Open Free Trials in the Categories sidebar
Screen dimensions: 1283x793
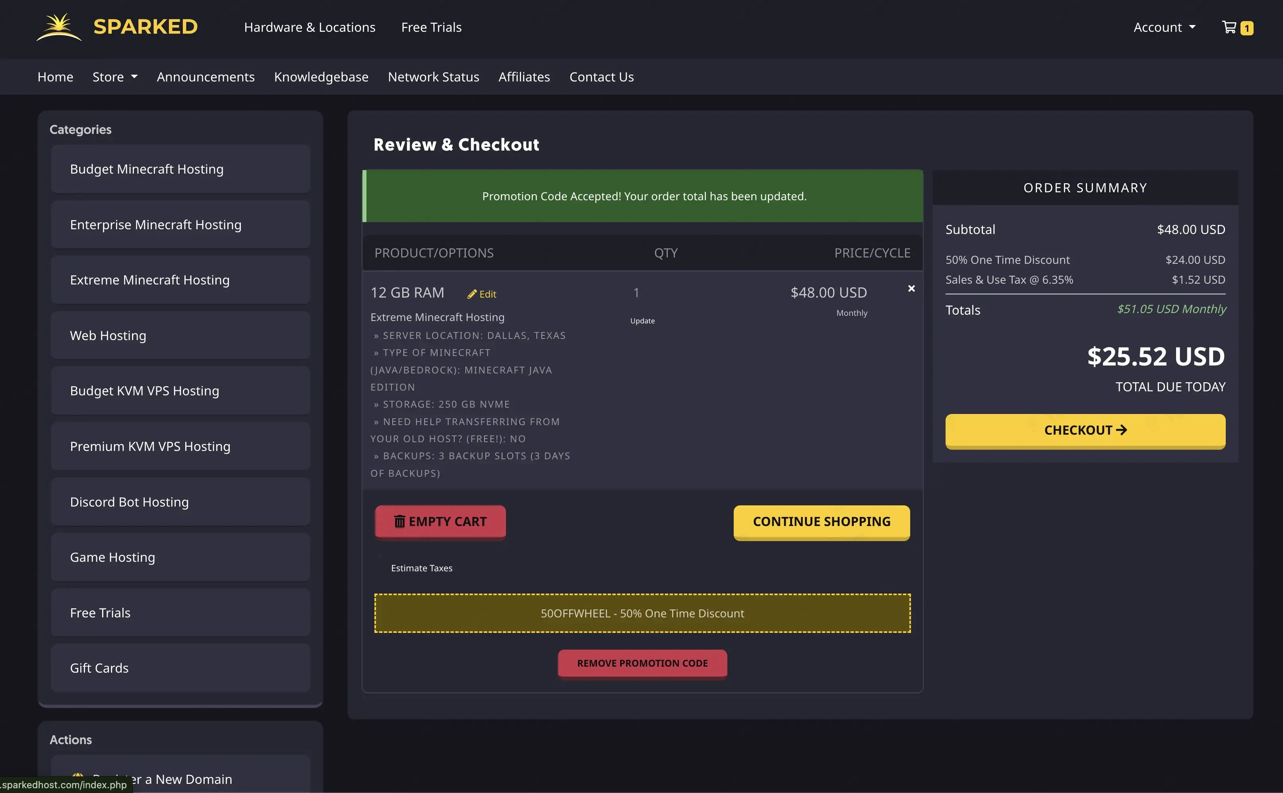[x=180, y=613]
